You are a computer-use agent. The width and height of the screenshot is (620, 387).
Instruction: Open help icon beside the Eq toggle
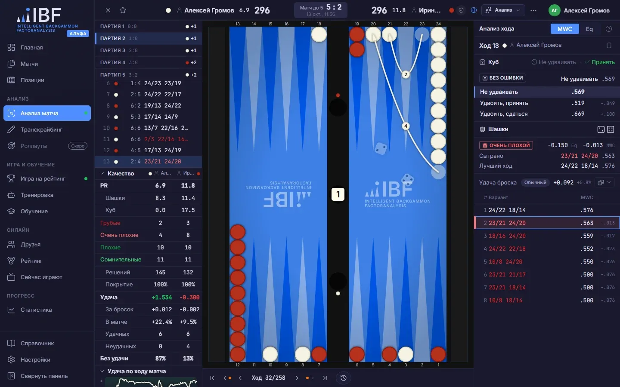point(609,29)
